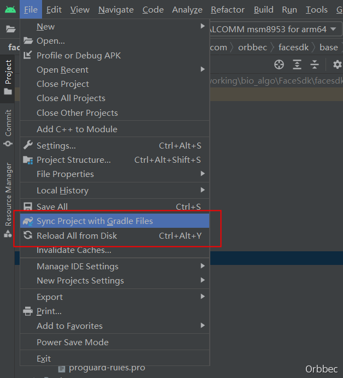The height and width of the screenshot is (378, 343).
Task: Click the Collapse All icon
Action: (315, 64)
